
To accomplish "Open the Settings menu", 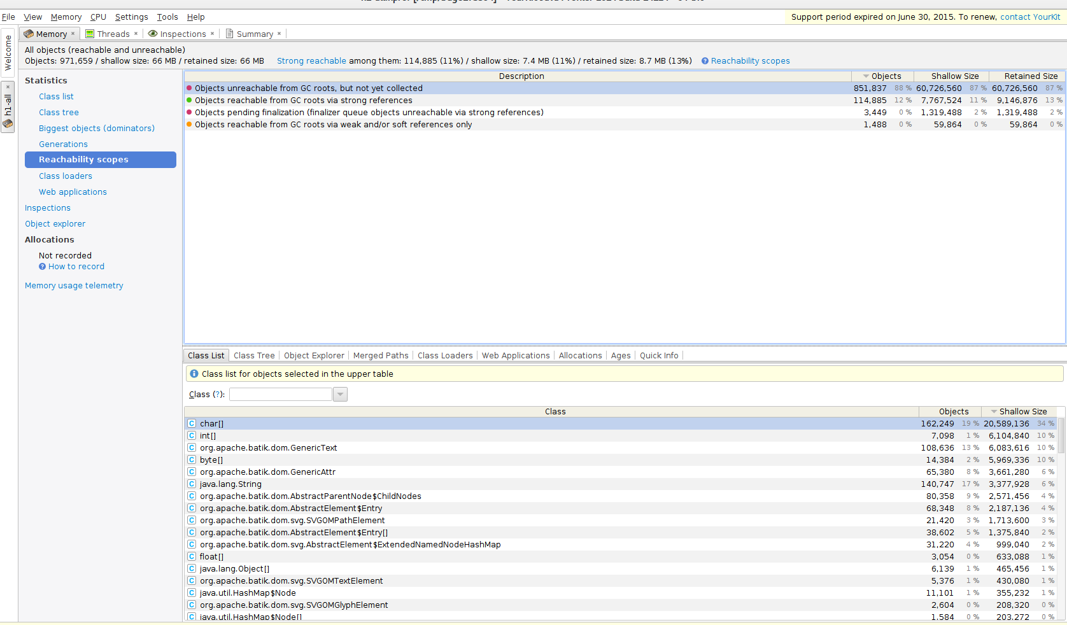I will coord(131,17).
